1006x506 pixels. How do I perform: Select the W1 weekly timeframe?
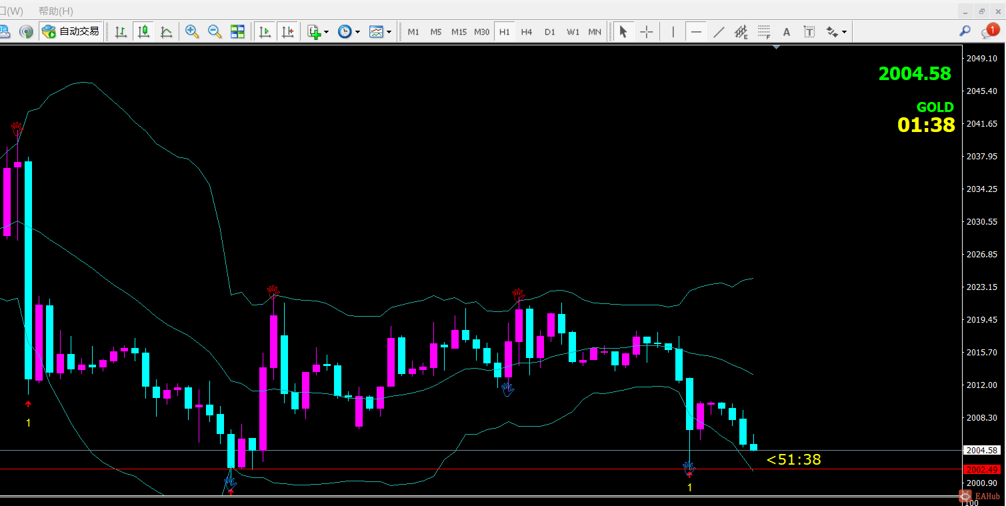[573, 31]
